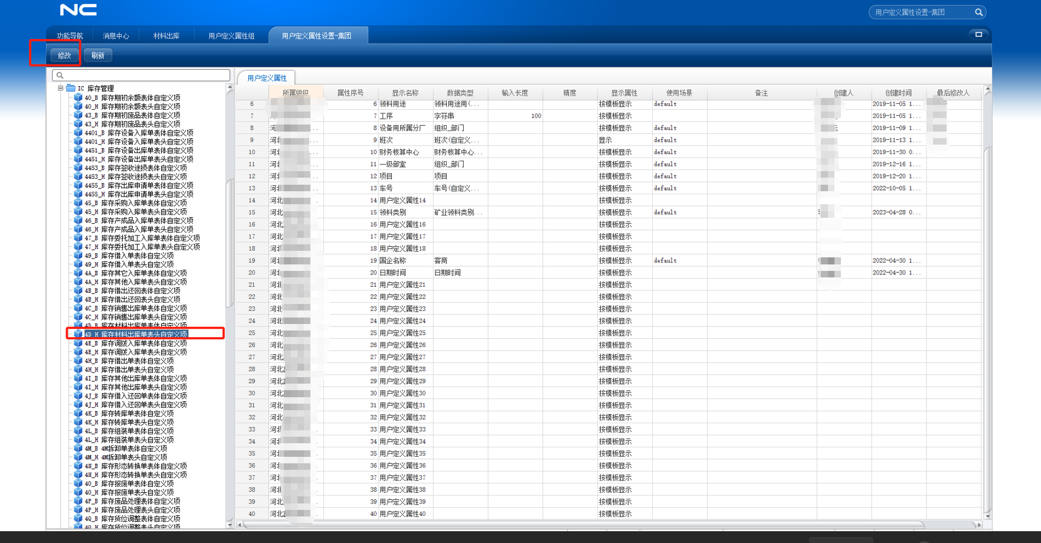Click the 数据类型 column header
Viewport: 1041px width, 543px height.
point(460,93)
